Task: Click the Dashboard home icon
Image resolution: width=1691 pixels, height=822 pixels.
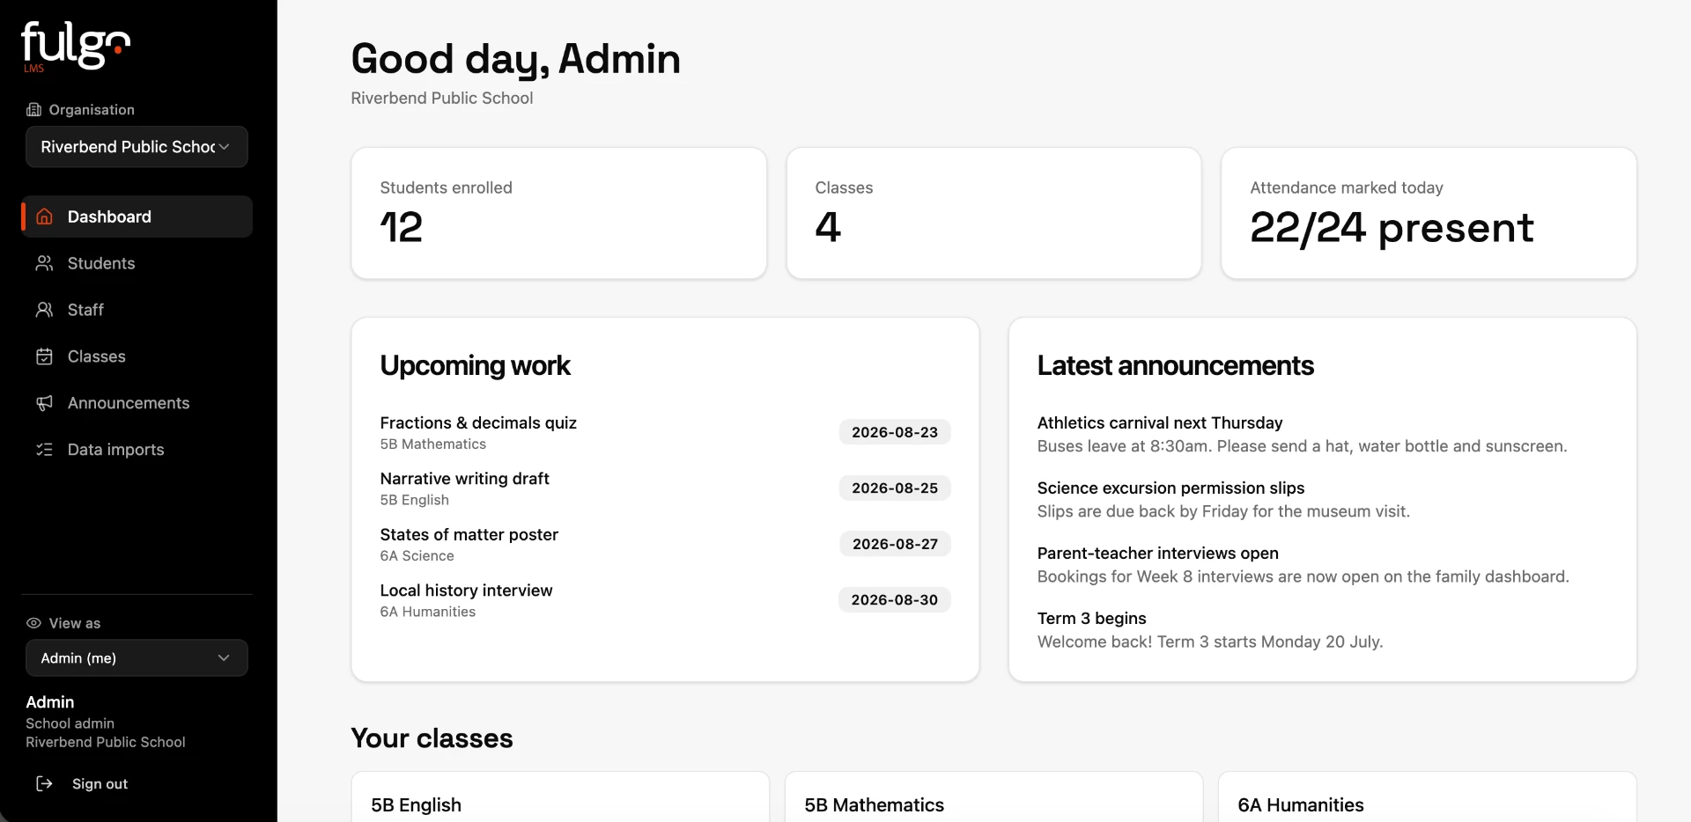Action: coord(44,217)
